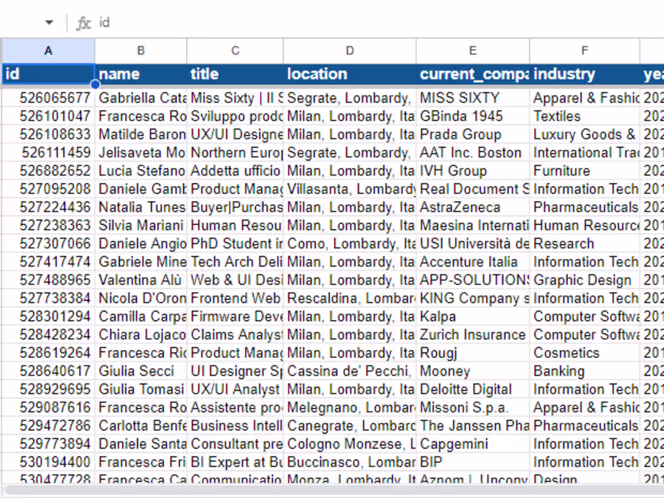
Task: Select column header B
Action: [x=141, y=51]
